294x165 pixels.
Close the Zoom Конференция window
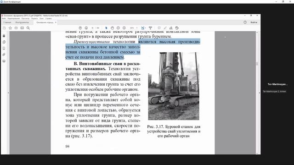point(290,2)
